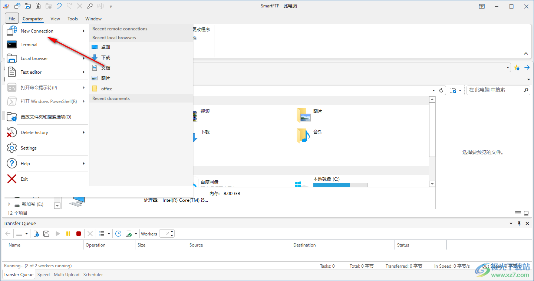The height and width of the screenshot is (281, 534).
Task: Open New Connection submenu in File menu
Action: 47,31
